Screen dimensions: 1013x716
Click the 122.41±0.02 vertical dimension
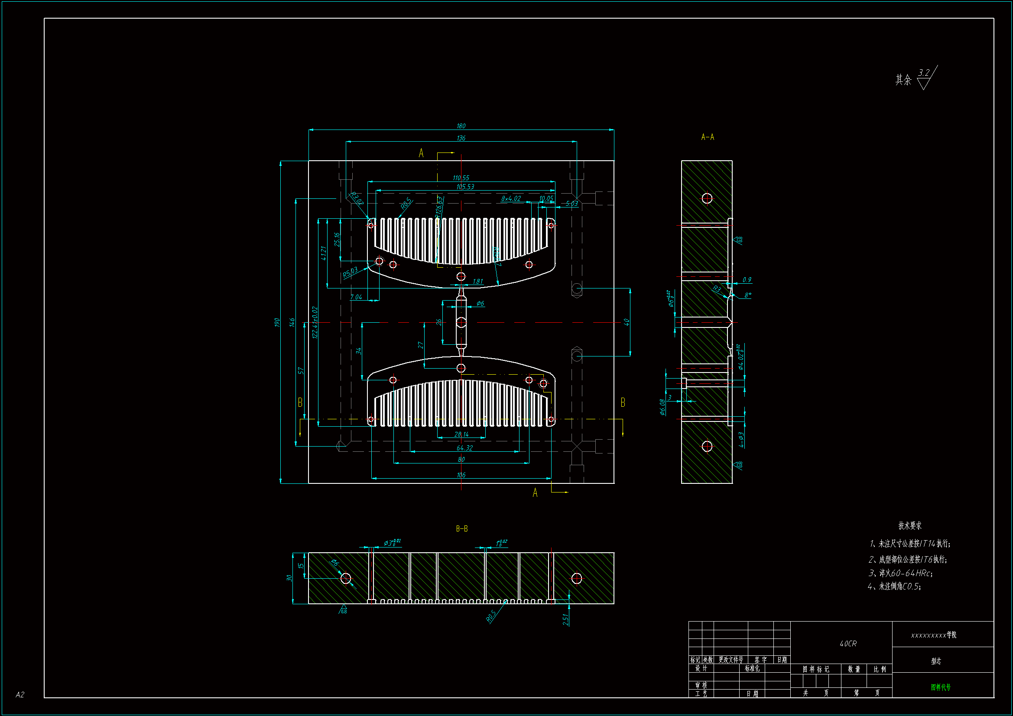315,323
